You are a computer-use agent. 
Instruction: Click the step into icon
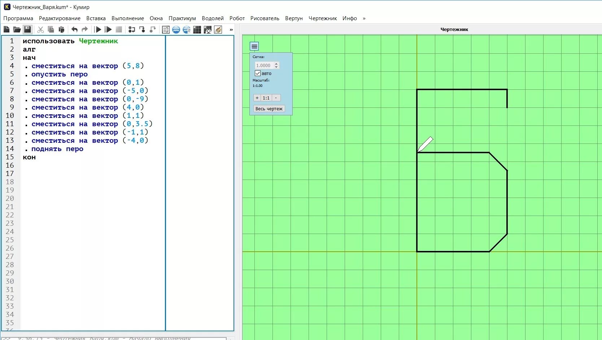click(x=142, y=30)
